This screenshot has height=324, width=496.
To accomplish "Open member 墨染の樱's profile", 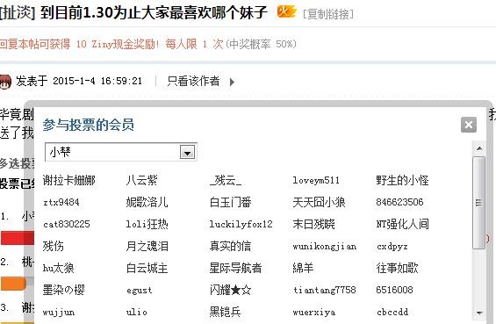I will pyautogui.click(x=63, y=290).
